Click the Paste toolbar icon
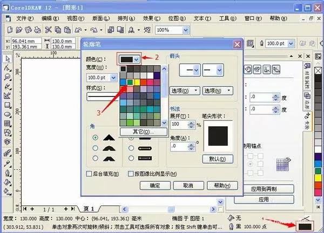This screenshot has width=324, height=233. pyautogui.click(x=67, y=30)
